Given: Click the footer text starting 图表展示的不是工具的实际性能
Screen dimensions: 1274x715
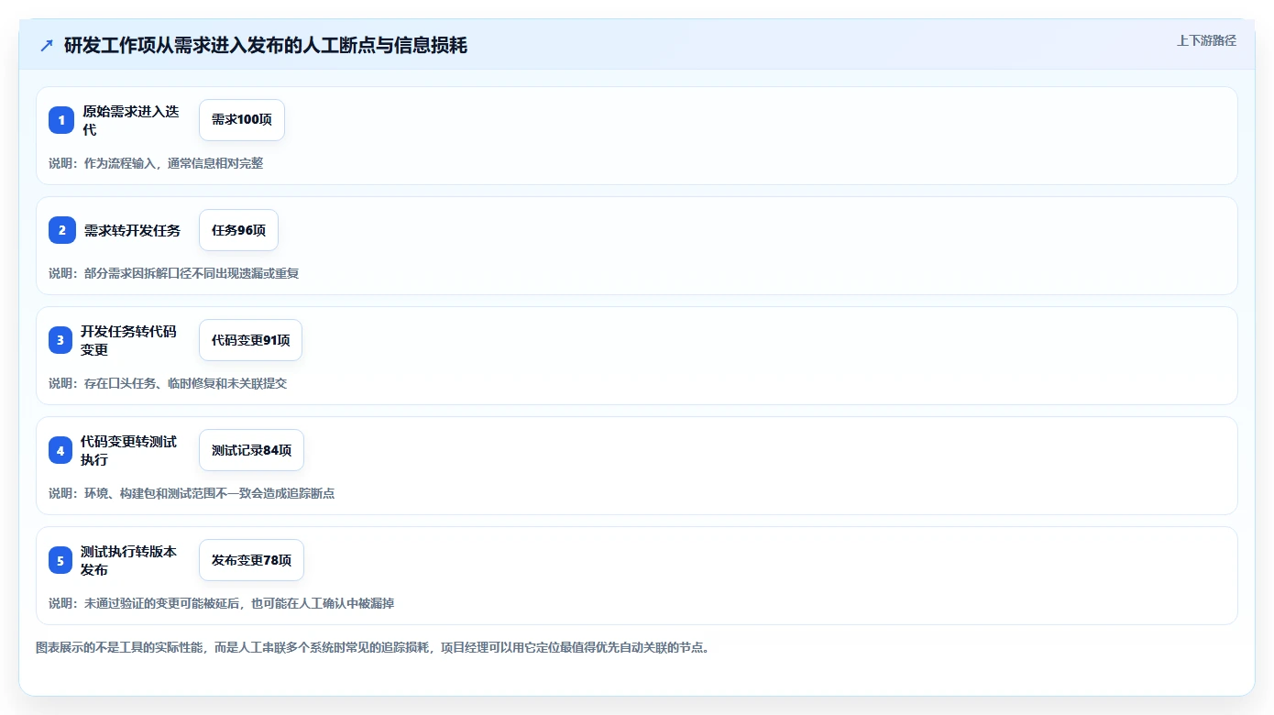Looking at the screenshot, I should (373, 647).
